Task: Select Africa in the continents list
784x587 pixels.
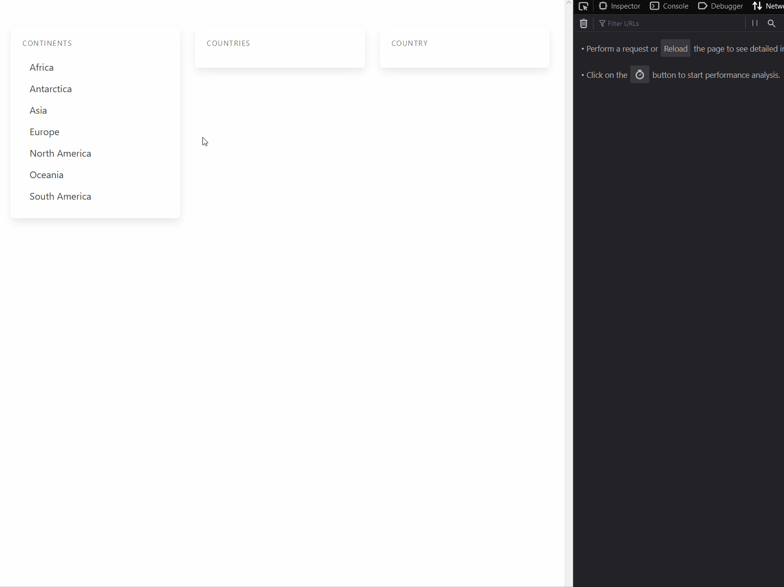Action: pos(42,67)
